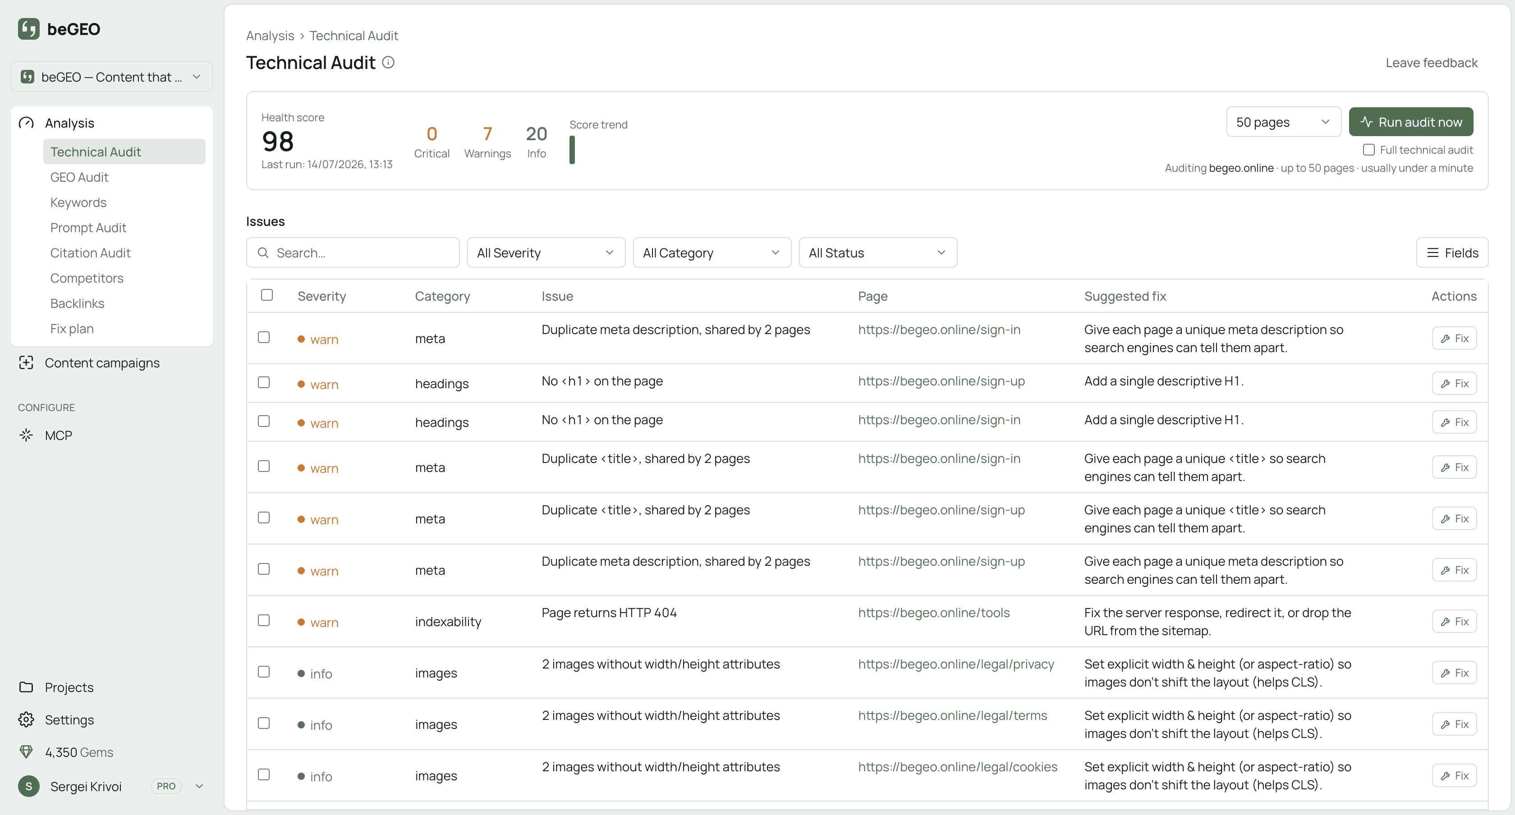Viewport: 1515px width, 815px height.
Task: Fix the HTTP 404 tools page issue
Action: [1454, 621]
